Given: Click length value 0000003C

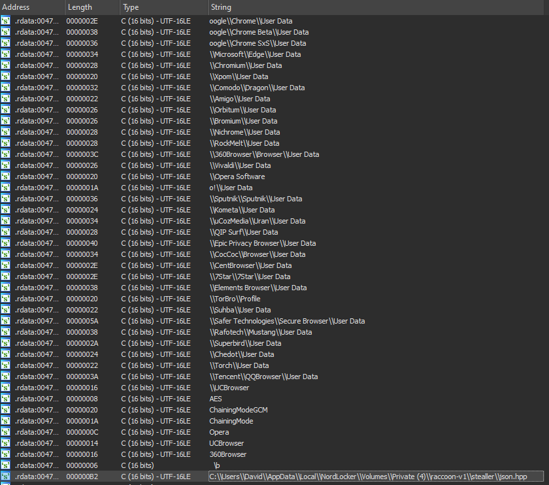Looking at the screenshot, I should click(x=82, y=154).
